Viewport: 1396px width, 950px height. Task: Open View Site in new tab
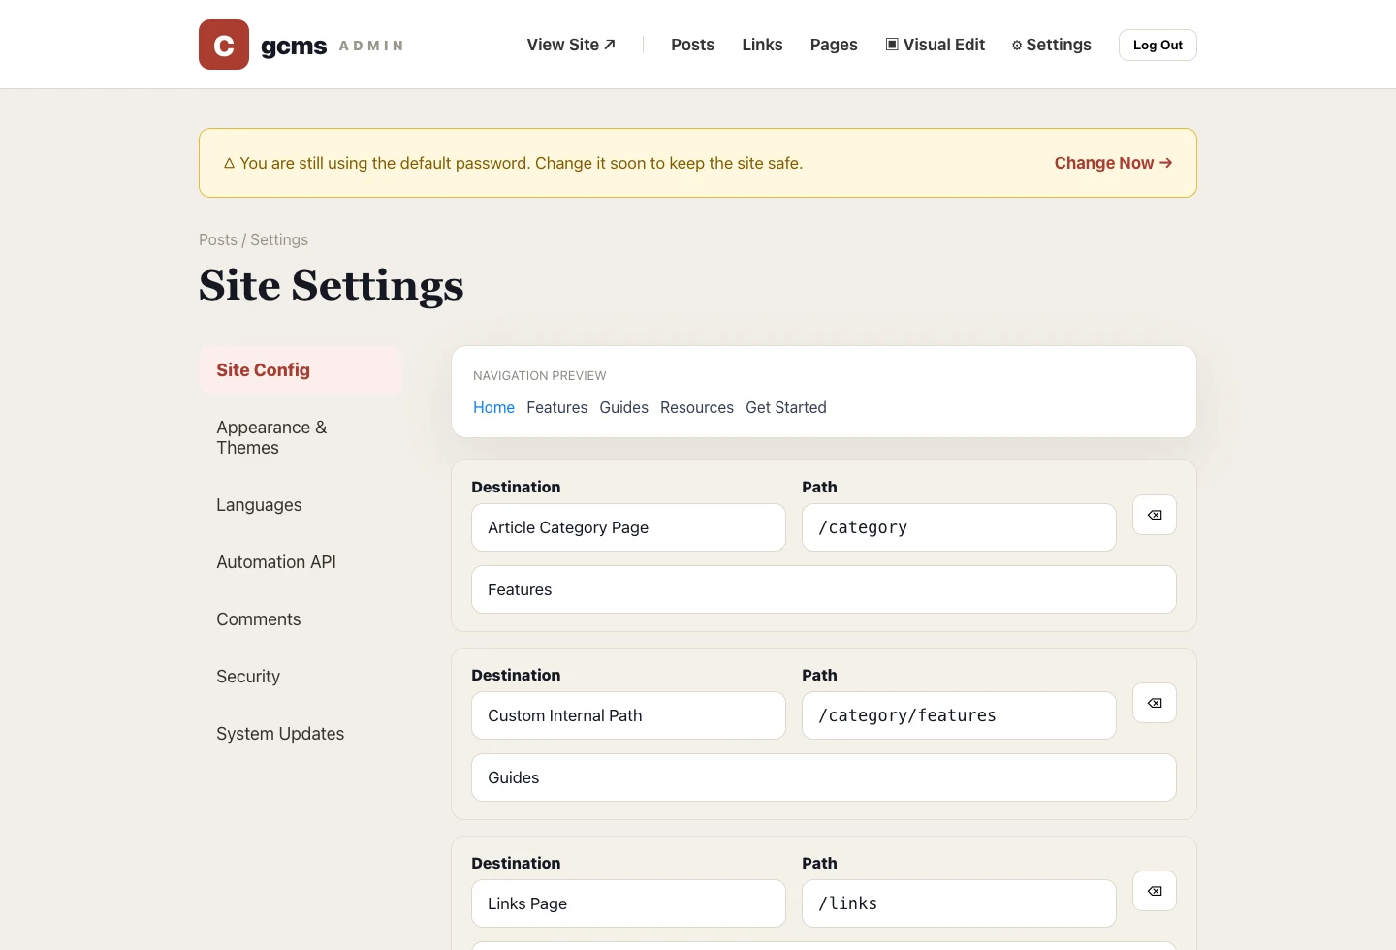tap(571, 45)
